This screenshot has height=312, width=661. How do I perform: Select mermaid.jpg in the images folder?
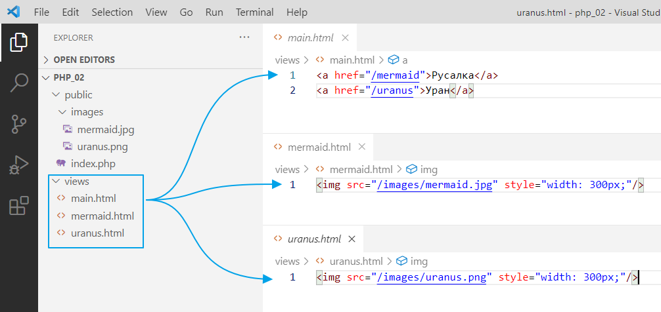pyautogui.click(x=105, y=129)
